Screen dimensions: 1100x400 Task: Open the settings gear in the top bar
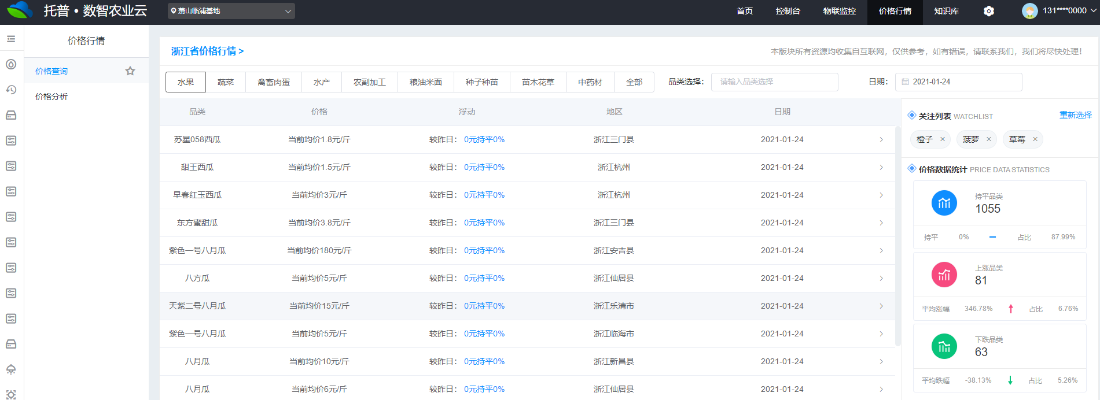coord(989,11)
